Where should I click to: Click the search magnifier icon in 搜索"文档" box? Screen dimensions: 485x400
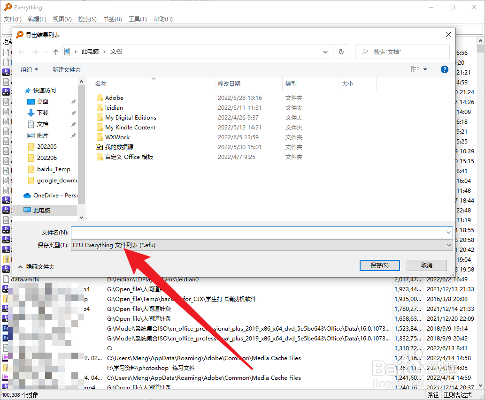(365, 52)
